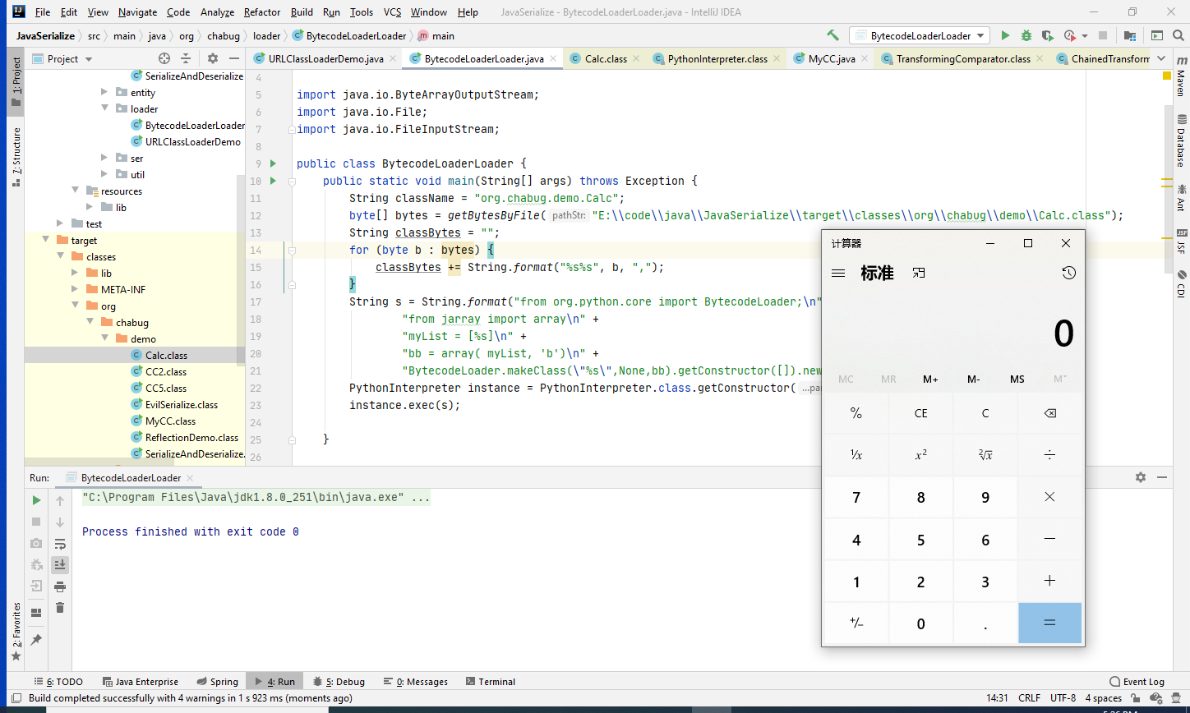The width and height of the screenshot is (1190, 713).
Task: Open Structure side tool window
Action: (x=16, y=157)
